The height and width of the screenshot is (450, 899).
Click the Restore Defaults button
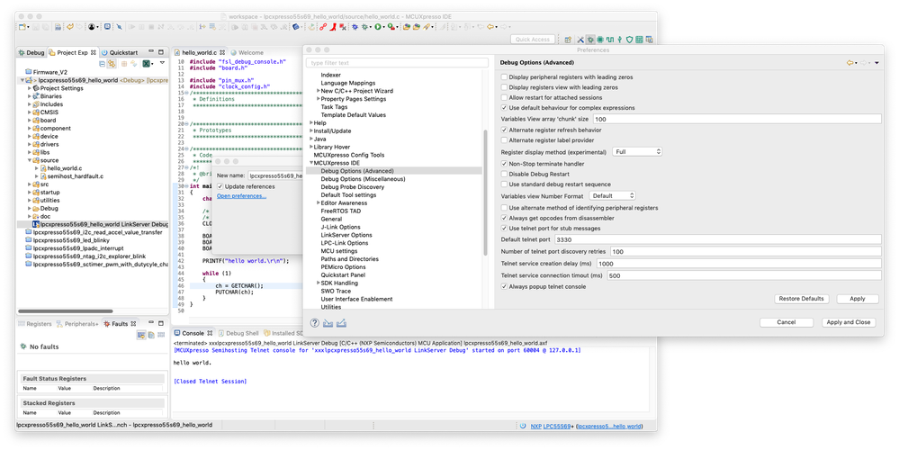coord(801,299)
